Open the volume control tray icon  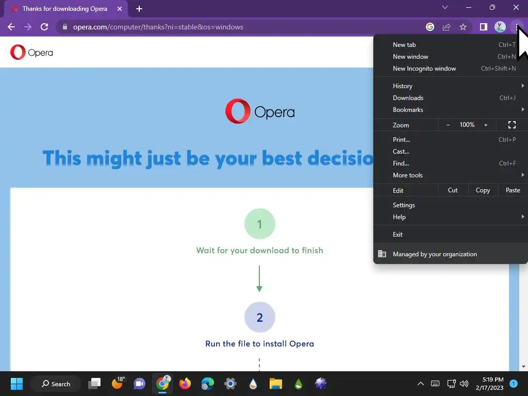[x=464, y=384]
